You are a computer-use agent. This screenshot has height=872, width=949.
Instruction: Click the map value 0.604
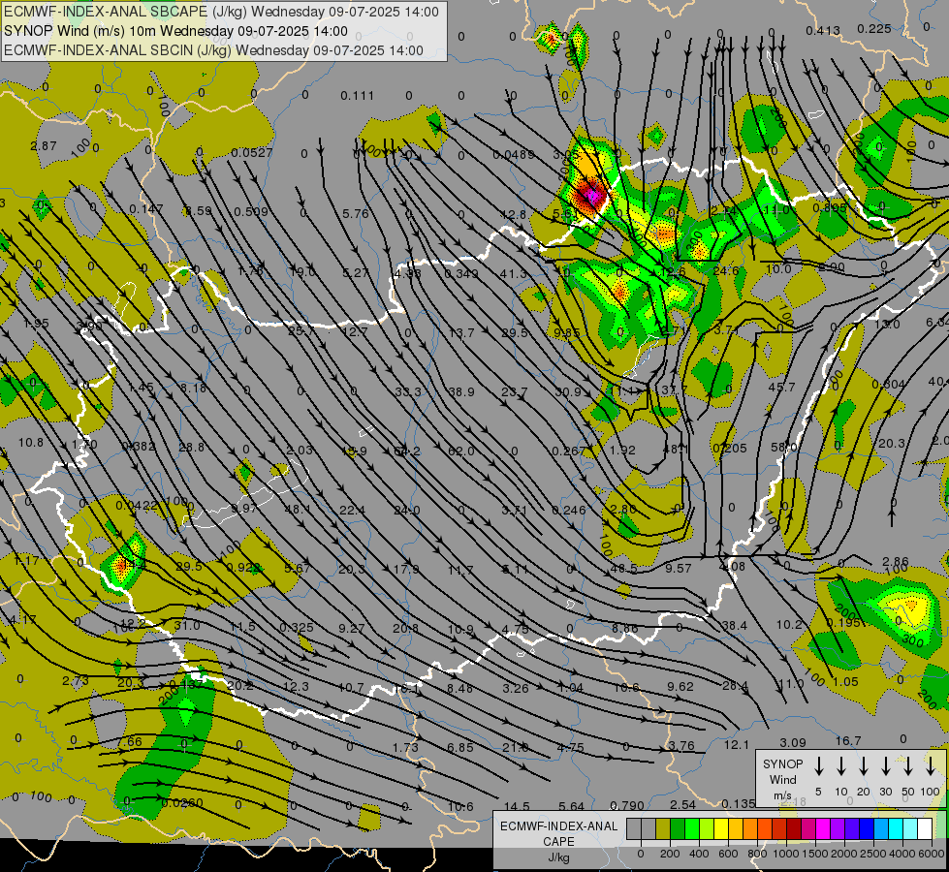[889, 385]
